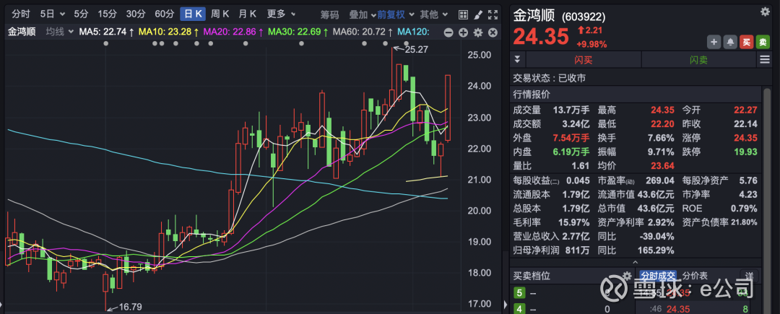
Task: Open the chart layout grid icon
Action: point(463,14)
